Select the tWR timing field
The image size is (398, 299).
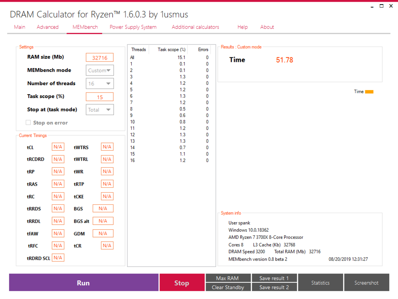107,172
